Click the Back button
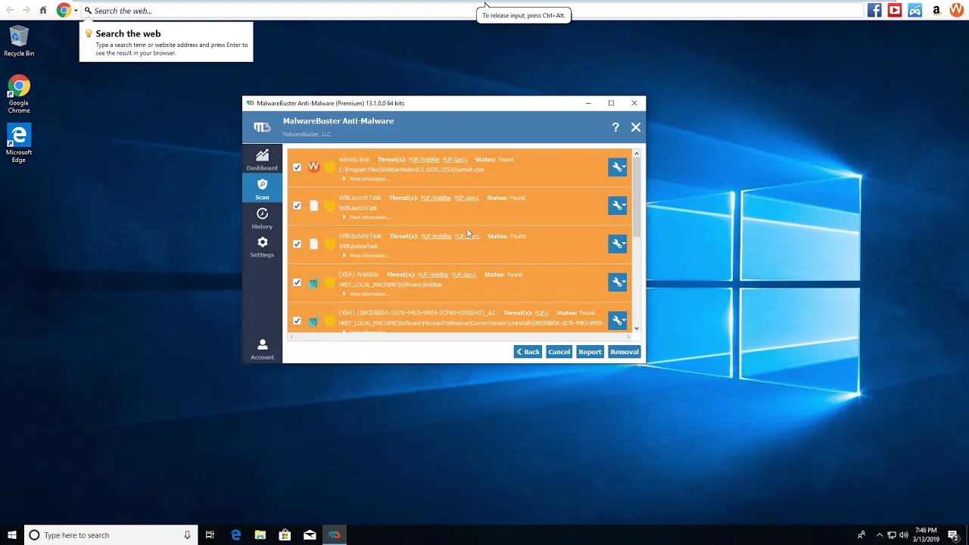This screenshot has height=545, width=969. pos(528,352)
